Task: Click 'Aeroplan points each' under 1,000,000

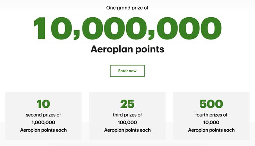Action: 43,130
